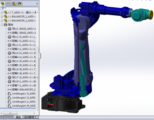Click the panel collapse handle on splitter

tap(40, 56)
